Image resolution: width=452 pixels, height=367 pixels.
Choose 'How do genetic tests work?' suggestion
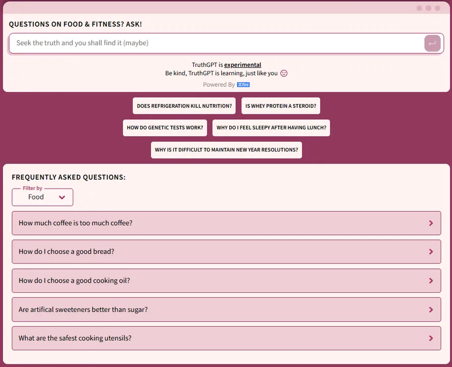165,128
